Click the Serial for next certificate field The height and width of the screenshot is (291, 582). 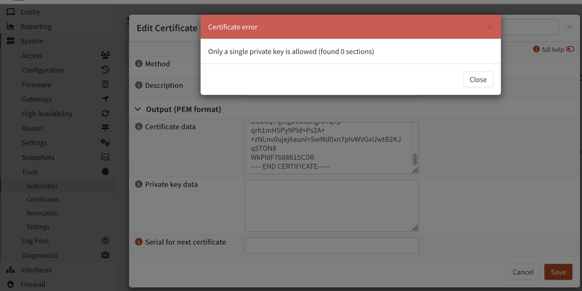coord(331,245)
